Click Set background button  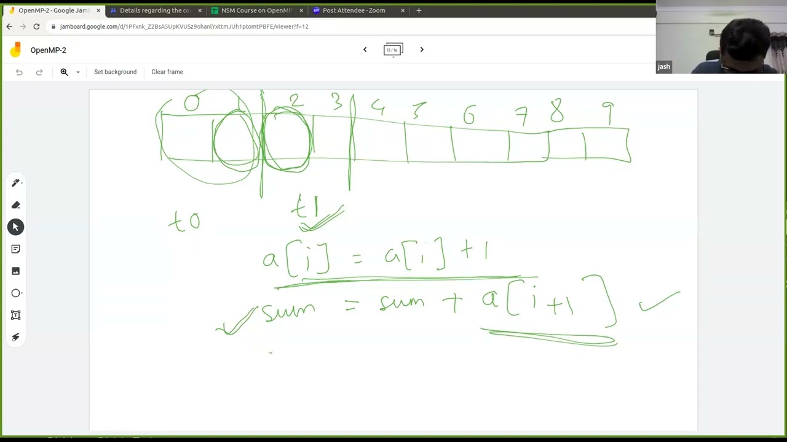click(x=115, y=72)
